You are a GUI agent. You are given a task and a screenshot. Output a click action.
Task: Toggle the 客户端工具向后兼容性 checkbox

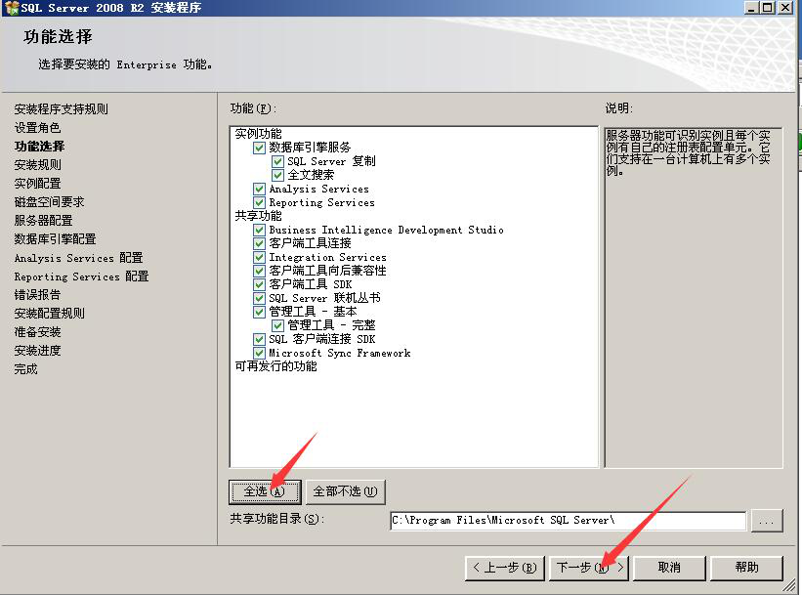coord(259,271)
